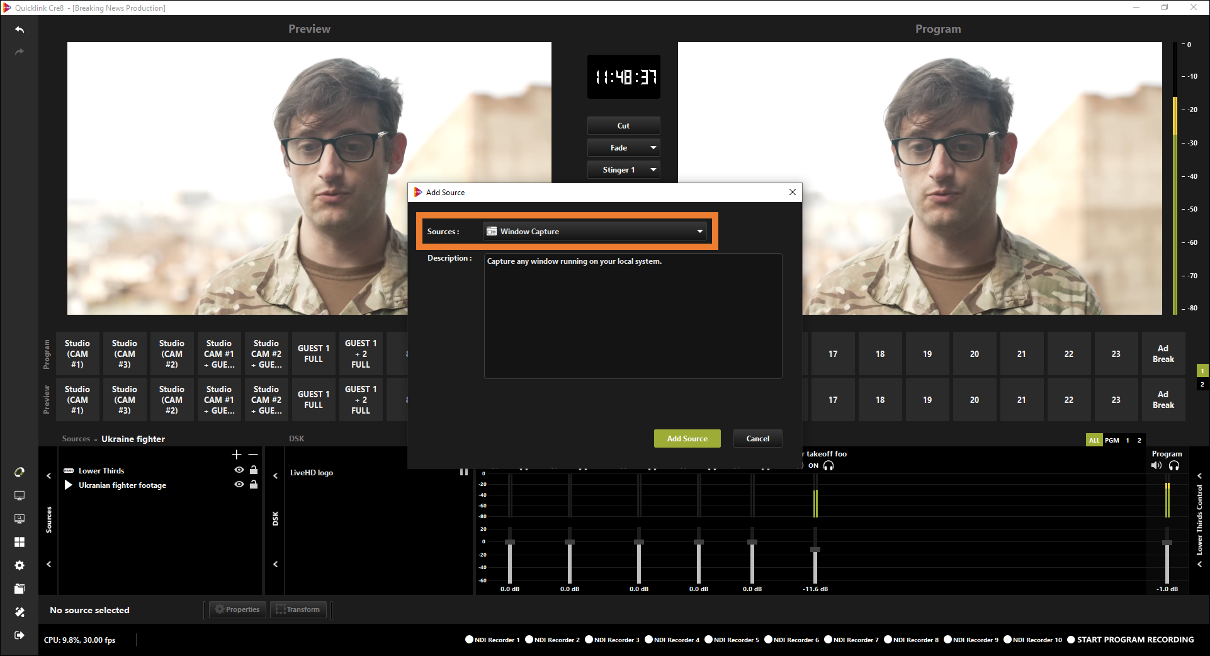The image size is (1210, 656).
Task: Expand the Fade transition dropdown arrow
Action: [653, 148]
